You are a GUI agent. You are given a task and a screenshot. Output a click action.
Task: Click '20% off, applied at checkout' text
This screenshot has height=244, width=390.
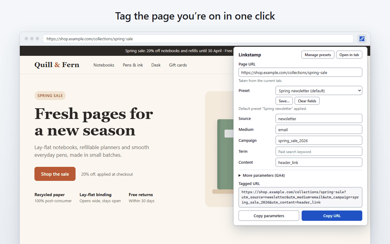pos(107,174)
